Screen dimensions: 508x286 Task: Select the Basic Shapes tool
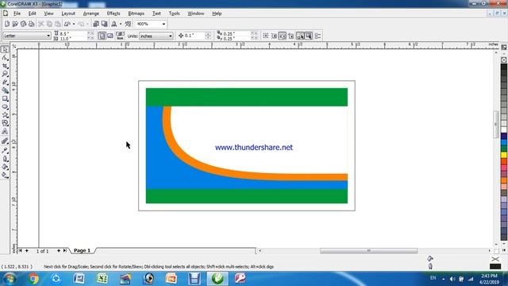pyautogui.click(x=5, y=123)
